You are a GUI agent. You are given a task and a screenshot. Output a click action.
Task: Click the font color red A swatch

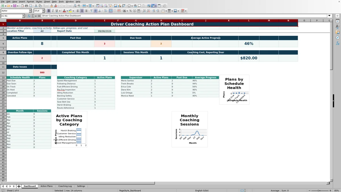click(x=64, y=11)
